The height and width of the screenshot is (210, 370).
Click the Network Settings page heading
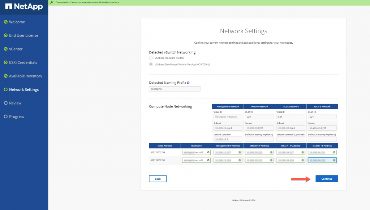244,31
